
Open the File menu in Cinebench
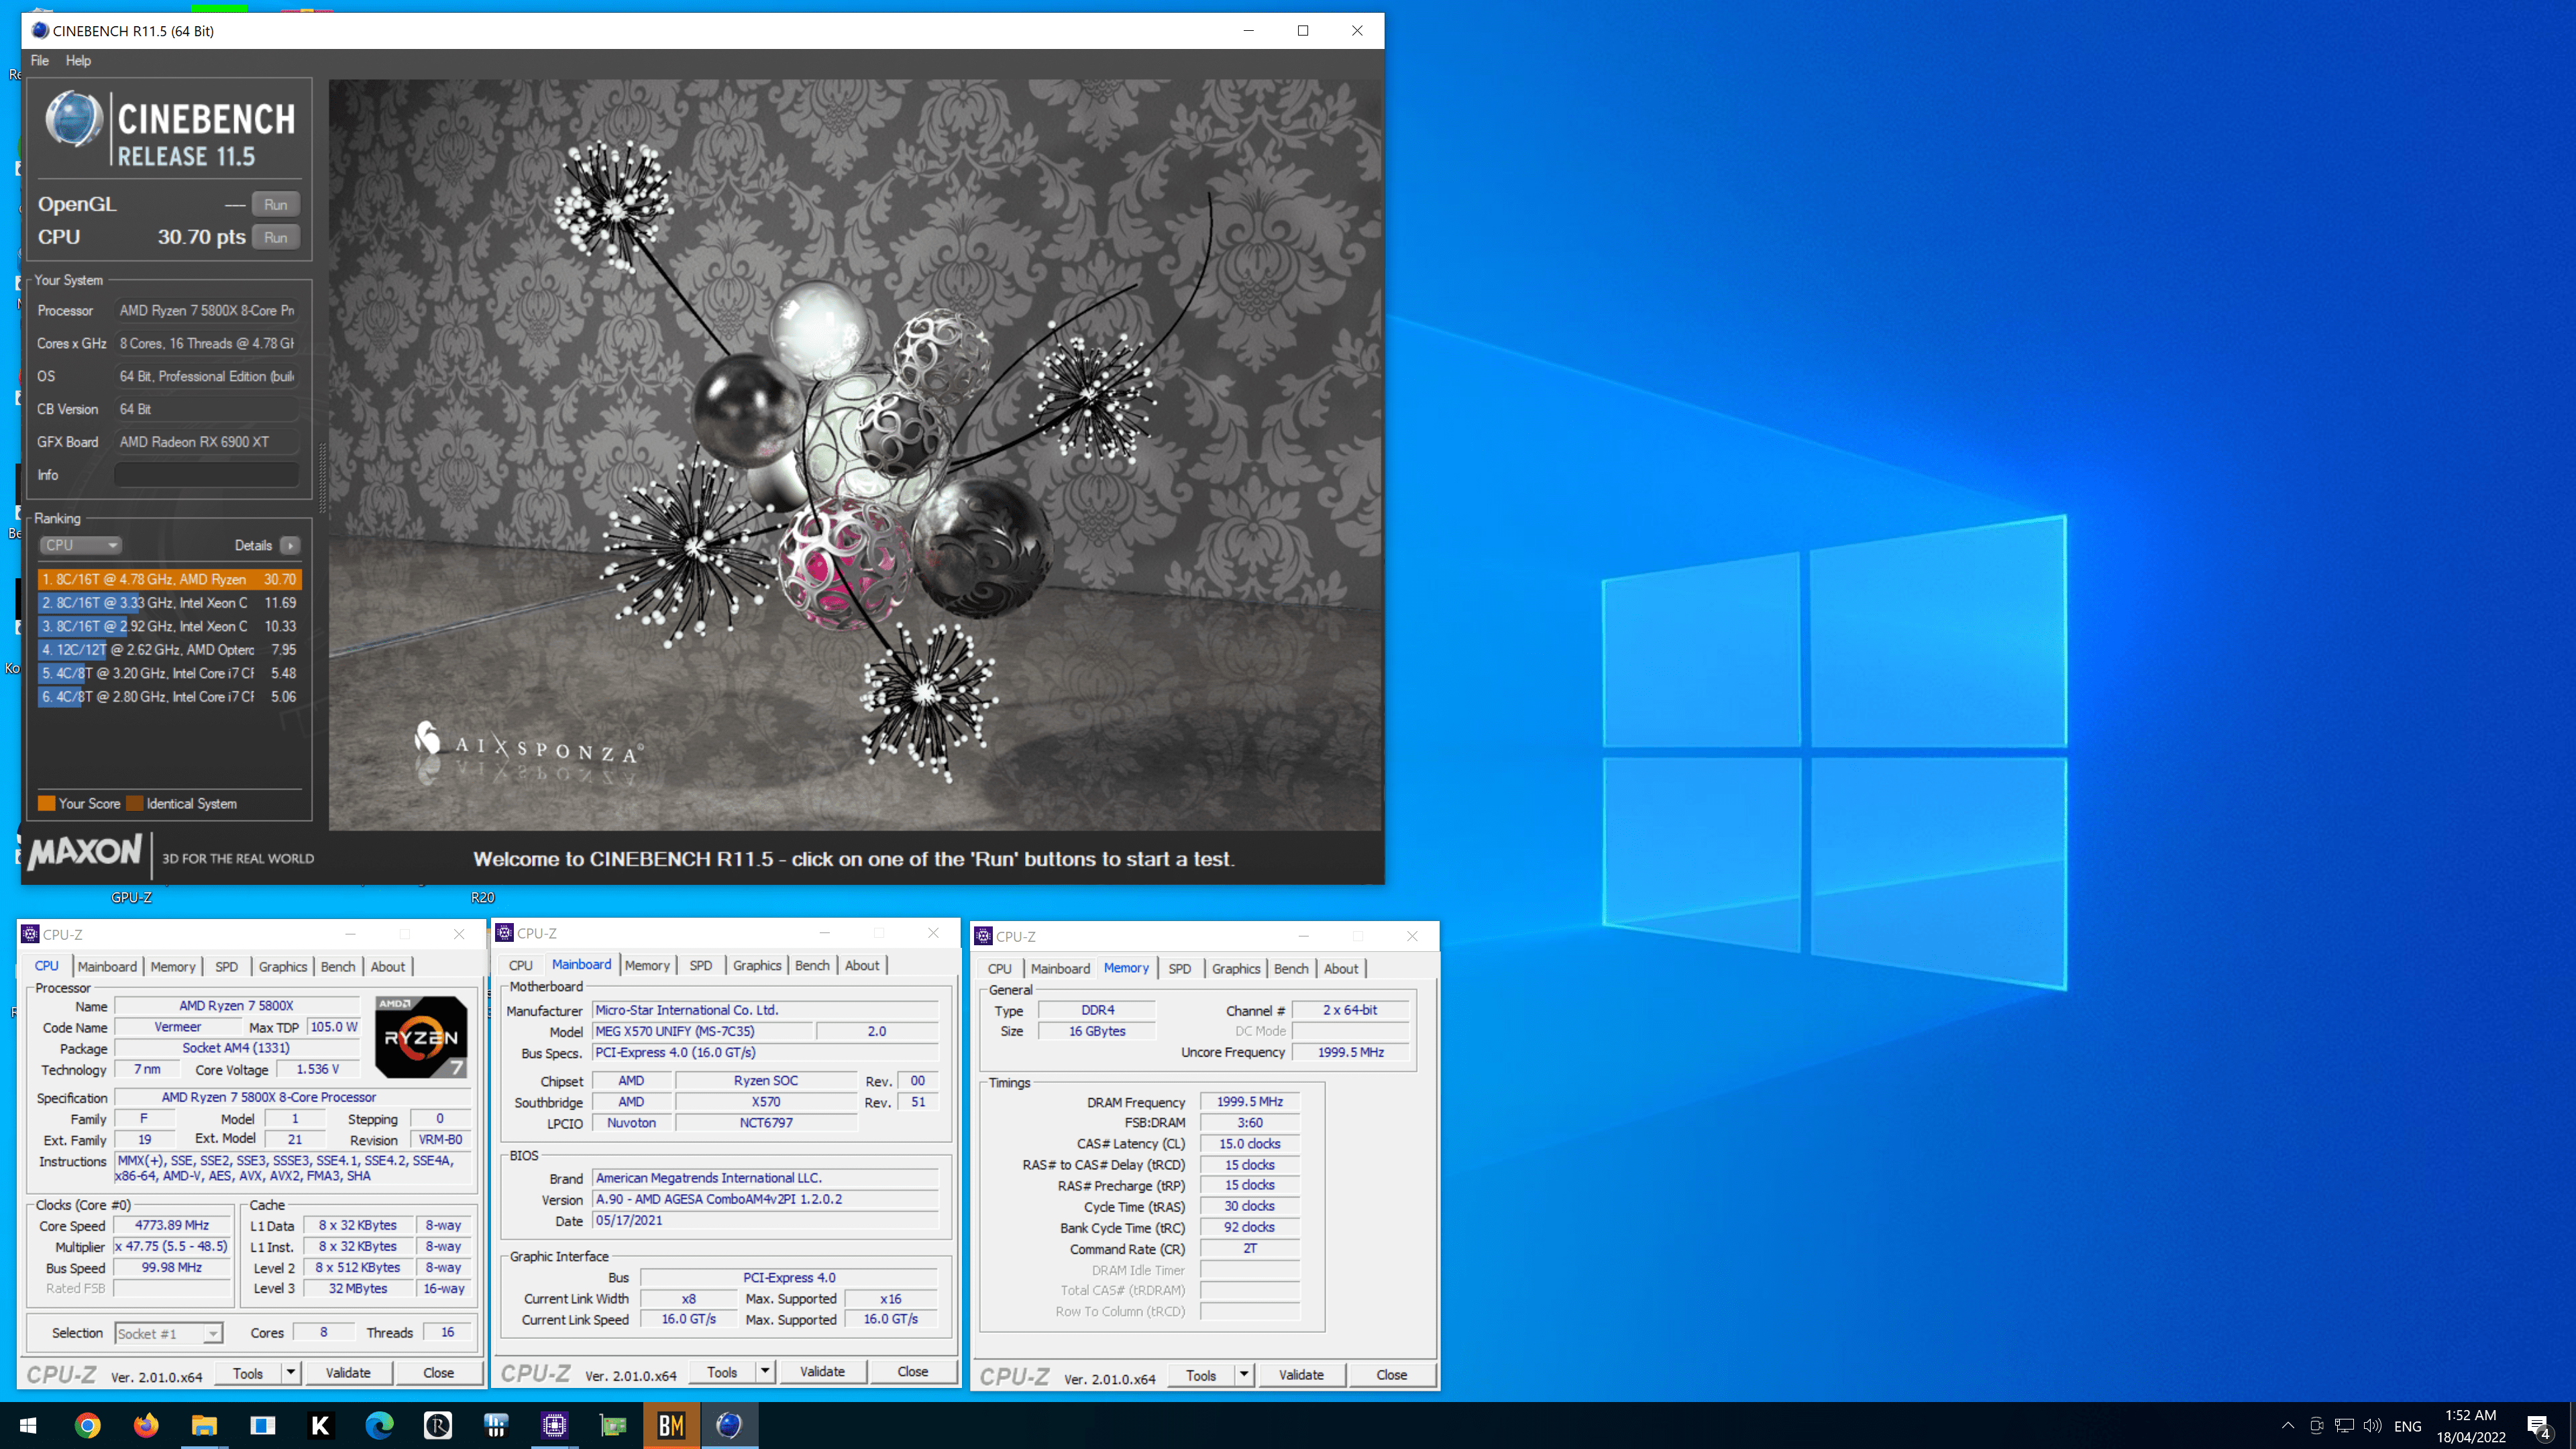coord(40,60)
